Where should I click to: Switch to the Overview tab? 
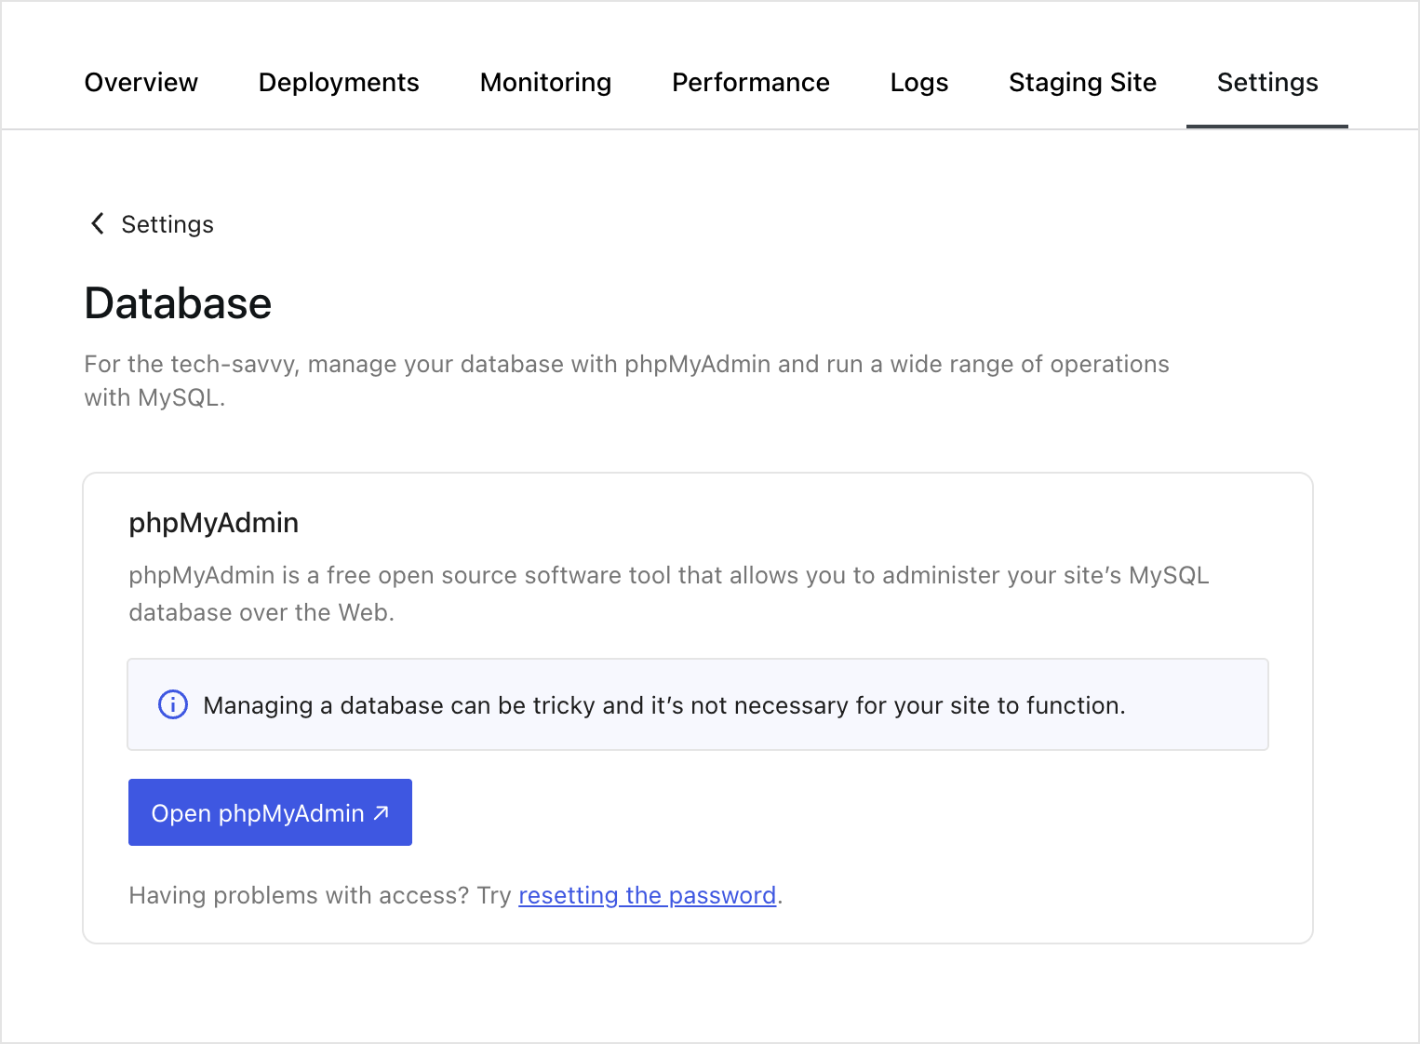(141, 83)
